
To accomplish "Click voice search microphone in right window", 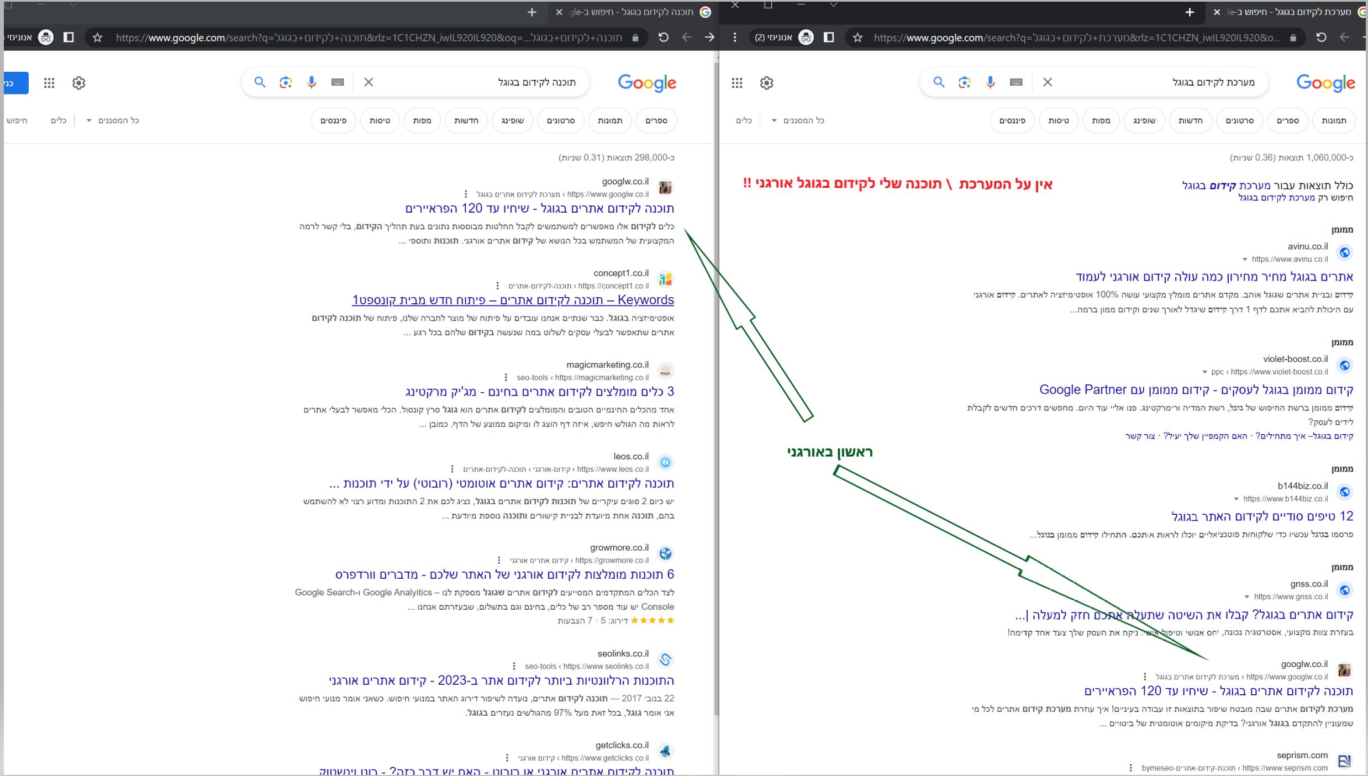I will tap(990, 82).
